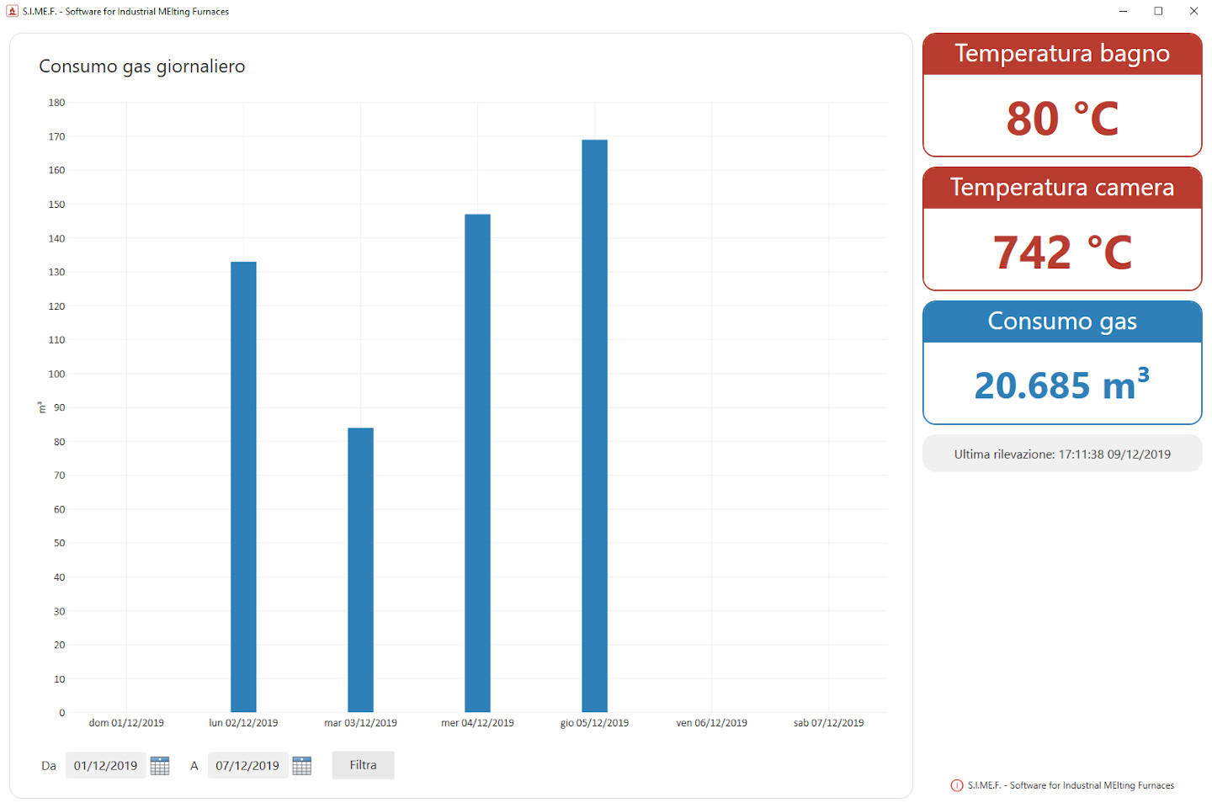The image size is (1212, 808).
Task: Click the footer S.I.ME.F. software text link
Action: [x=1071, y=785]
